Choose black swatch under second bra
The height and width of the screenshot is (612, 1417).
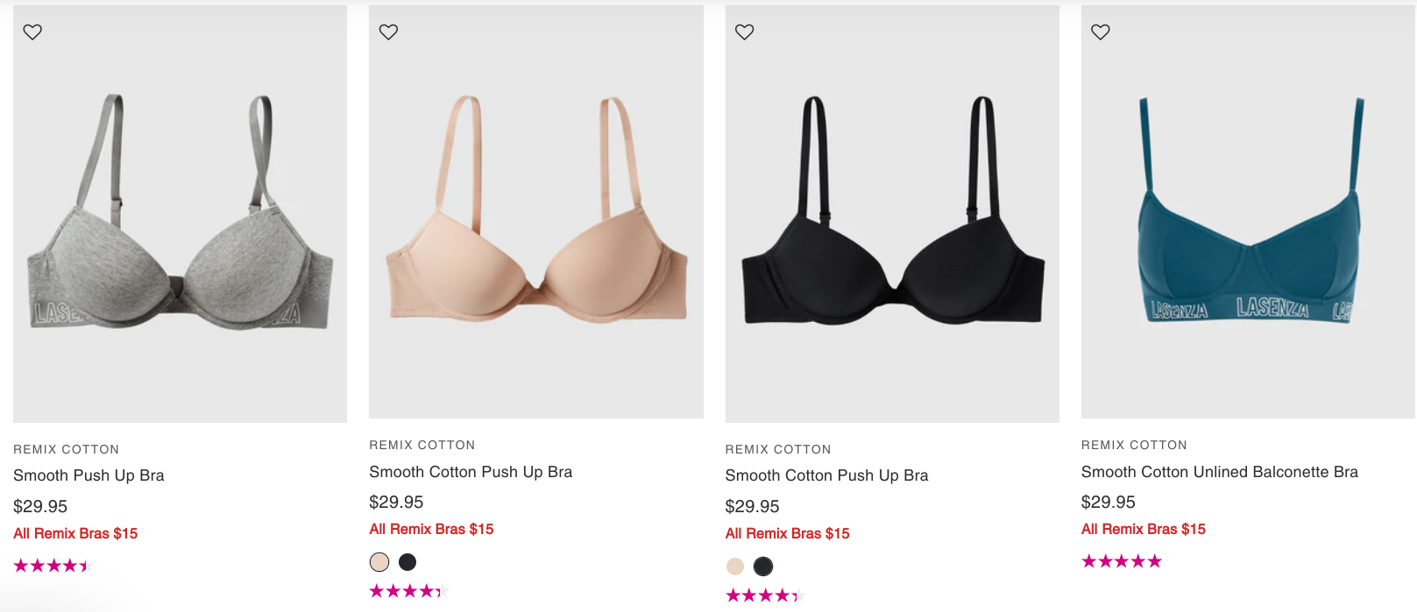pyautogui.click(x=407, y=562)
